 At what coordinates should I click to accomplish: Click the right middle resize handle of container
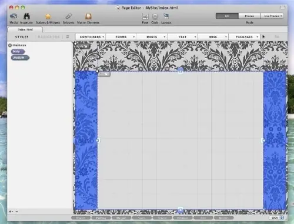click(x=263, y=141)
